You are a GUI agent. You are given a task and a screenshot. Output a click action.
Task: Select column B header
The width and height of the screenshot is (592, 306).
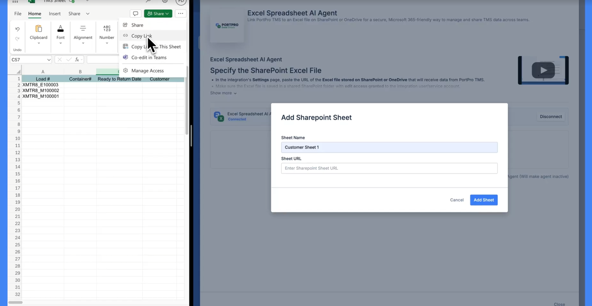(80, 72)
